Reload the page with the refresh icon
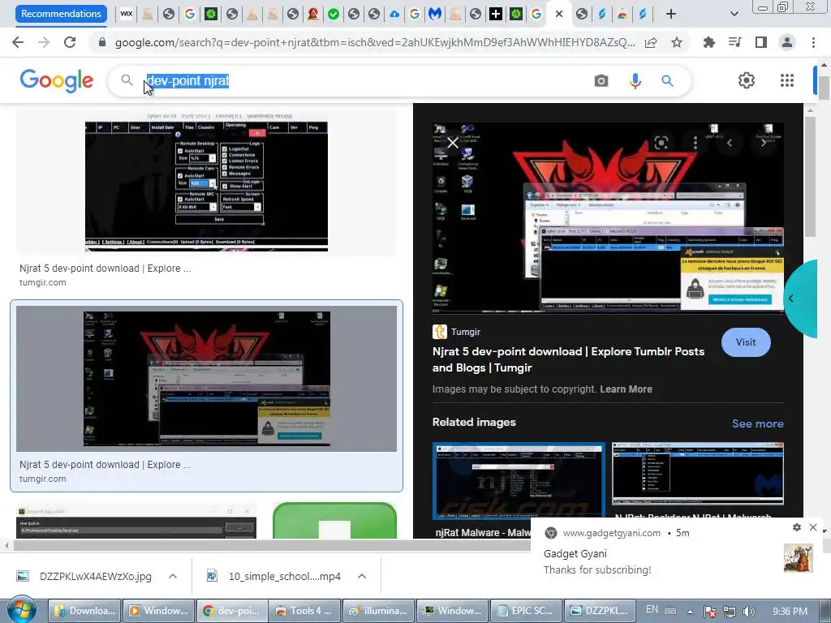 pyautogui.click(x=70, y=42)
